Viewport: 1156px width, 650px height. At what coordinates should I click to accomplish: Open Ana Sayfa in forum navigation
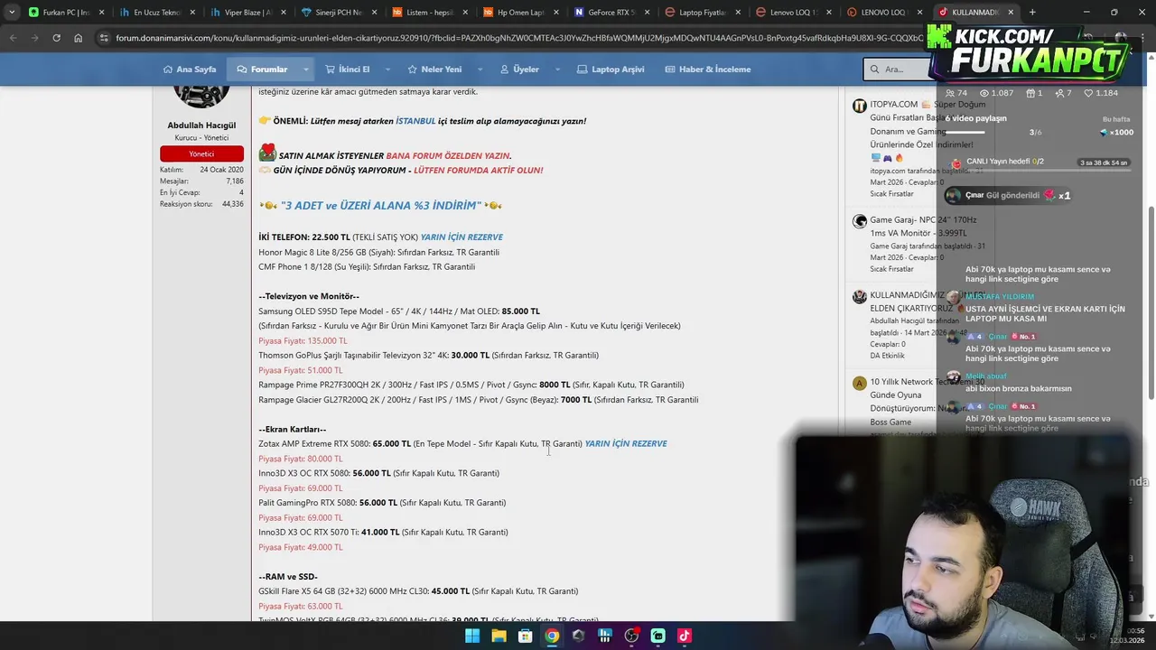190,70
